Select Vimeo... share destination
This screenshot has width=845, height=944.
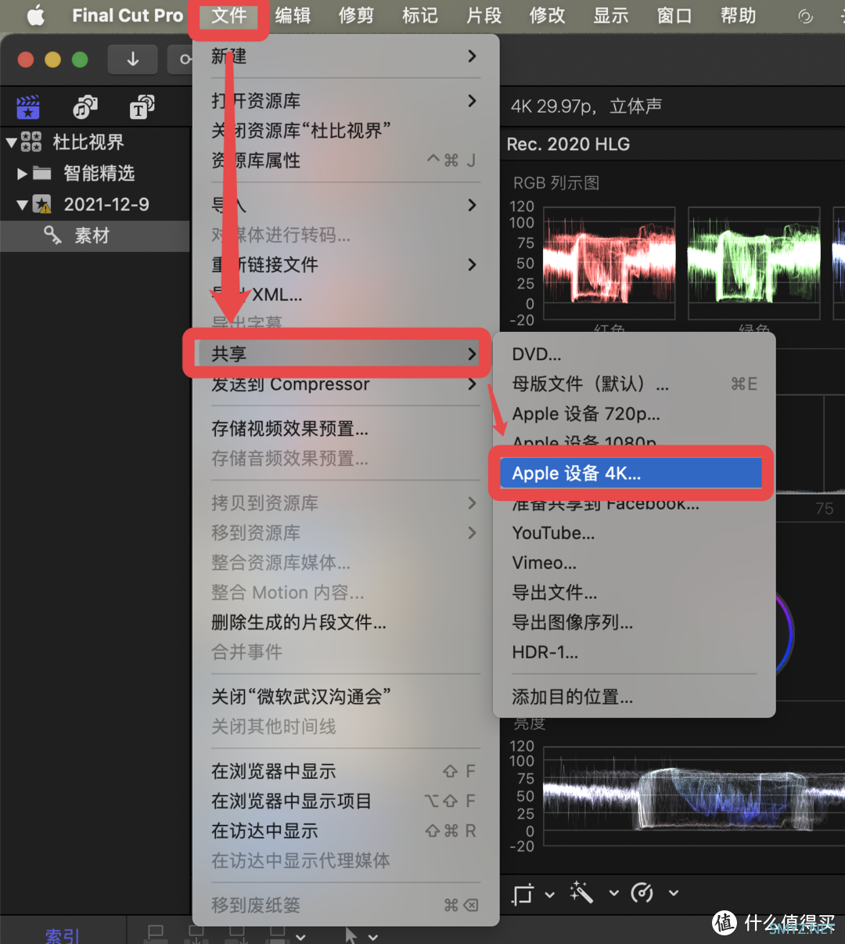[634, 563]
